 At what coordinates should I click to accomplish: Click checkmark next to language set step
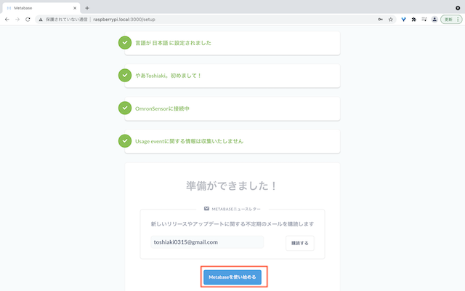tap(125, 43)
